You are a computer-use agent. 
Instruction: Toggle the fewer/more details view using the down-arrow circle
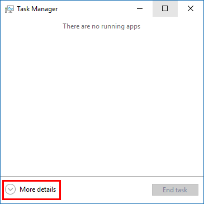pyautogui.click(x=11, y=189)
